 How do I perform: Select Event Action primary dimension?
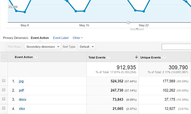pyautogui.click(x=40, y=38)
